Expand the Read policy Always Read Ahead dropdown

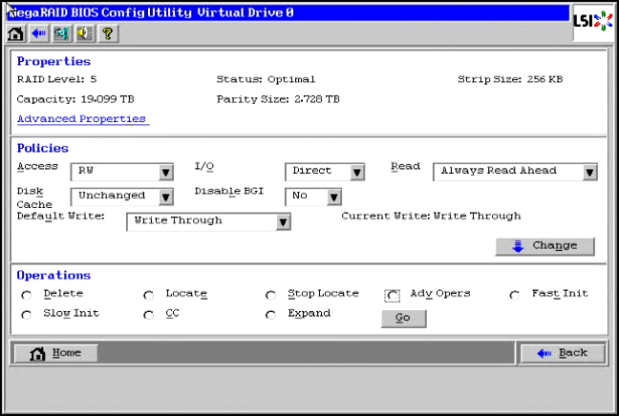pyautogui.click(x=589, y=172)
